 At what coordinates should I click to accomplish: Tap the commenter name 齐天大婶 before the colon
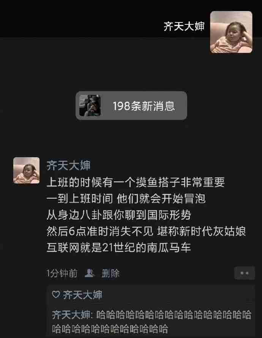pyautogui.click(x=71, y=315)
